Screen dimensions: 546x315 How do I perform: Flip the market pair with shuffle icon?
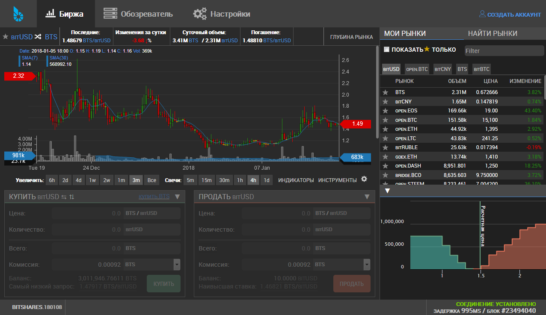pyautogui.click(x=38, y=37)
